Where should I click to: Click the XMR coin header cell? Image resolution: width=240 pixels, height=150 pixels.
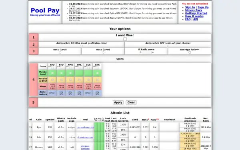[70, 66]
